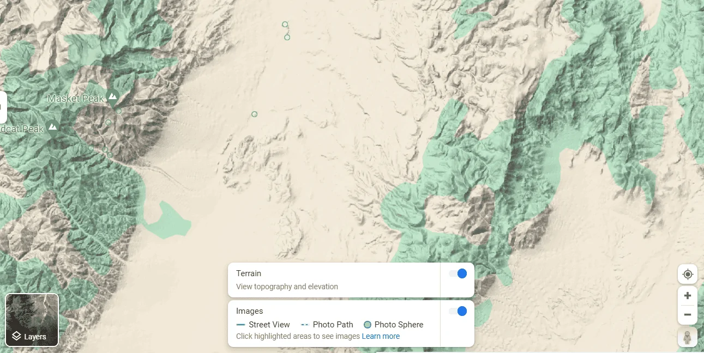Open lower photo sphere of the top pair
Image resolution: width=704 pixels, height=353 pixels.
point(287,37)
